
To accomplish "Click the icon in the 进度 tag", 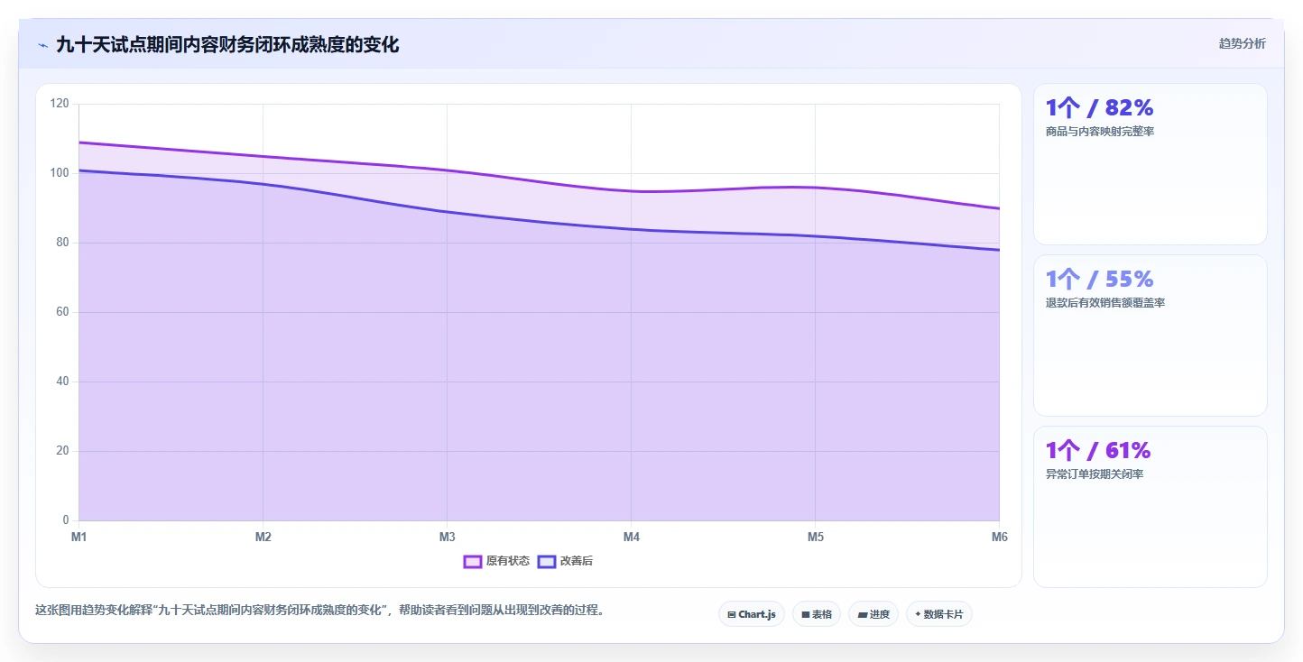I will click(x=863, y=614).
